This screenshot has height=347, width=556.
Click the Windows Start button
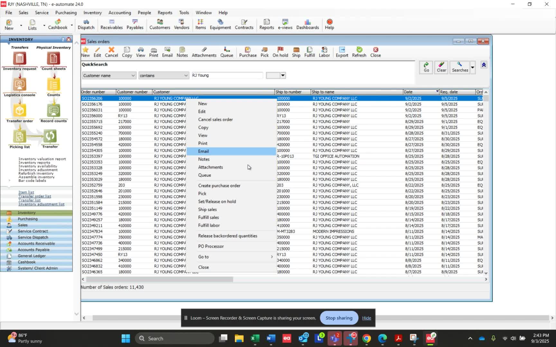(126, 338)
